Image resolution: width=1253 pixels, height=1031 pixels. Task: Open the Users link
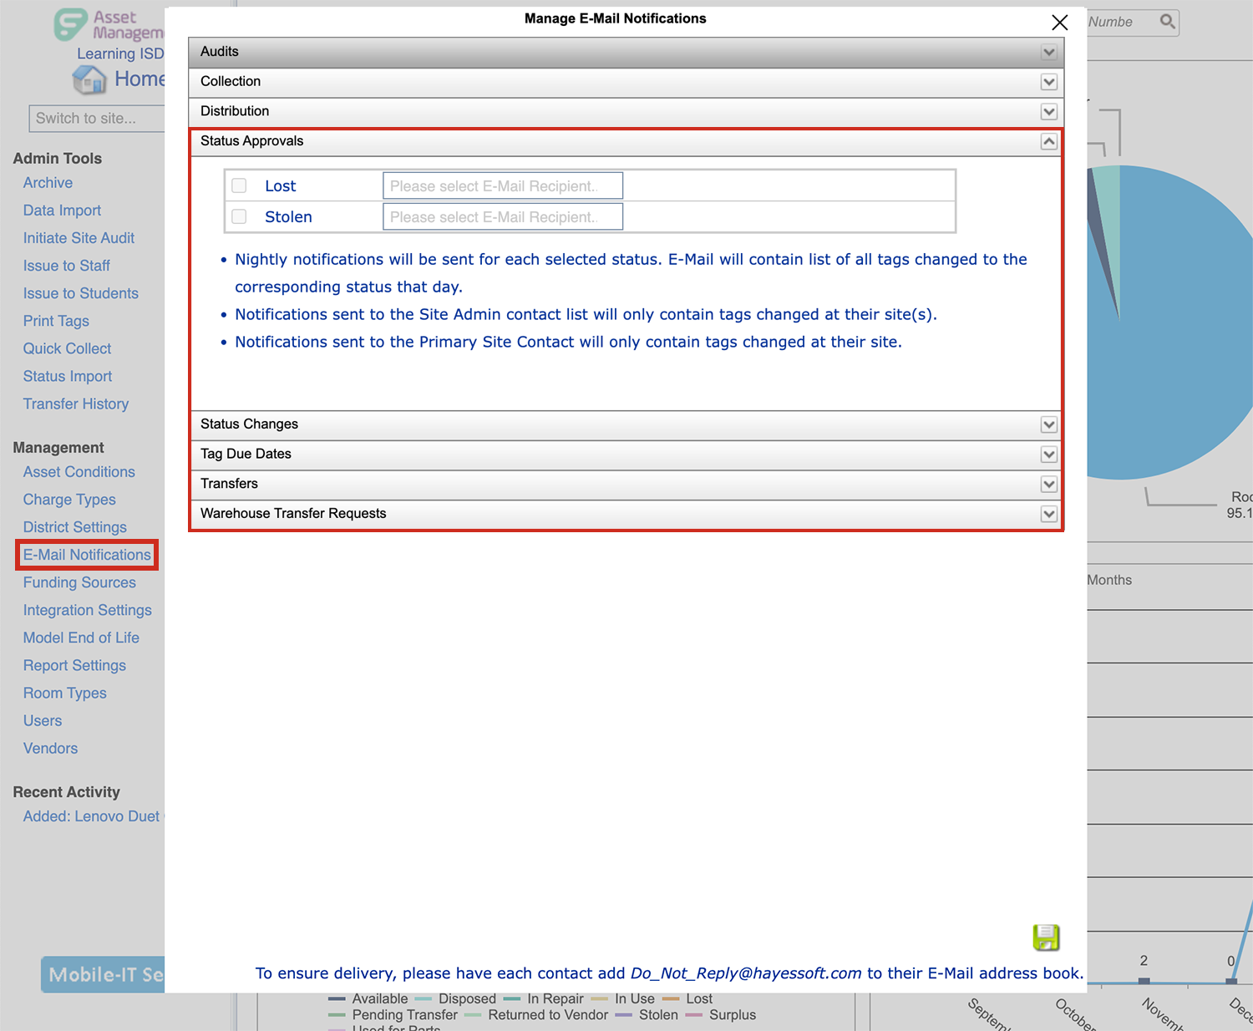tap(43, 720)
